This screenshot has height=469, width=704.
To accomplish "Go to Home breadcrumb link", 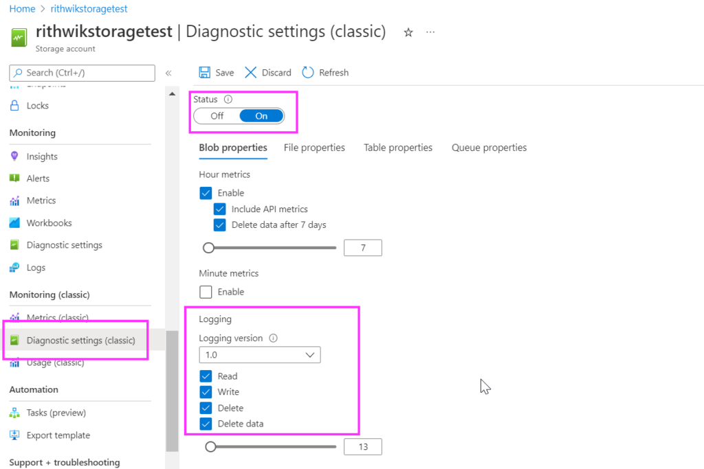I will click(x=23, y=8).
